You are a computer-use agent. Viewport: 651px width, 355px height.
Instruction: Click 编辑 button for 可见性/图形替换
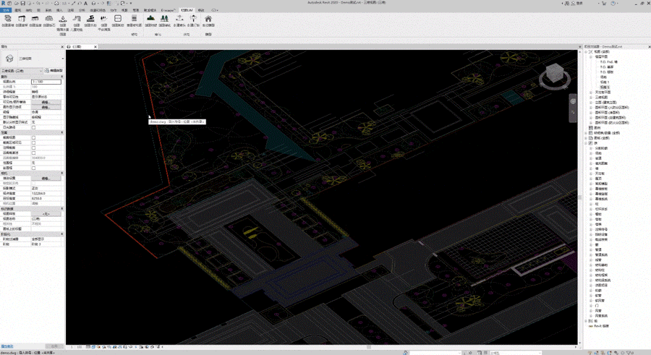tap(46, 102)
